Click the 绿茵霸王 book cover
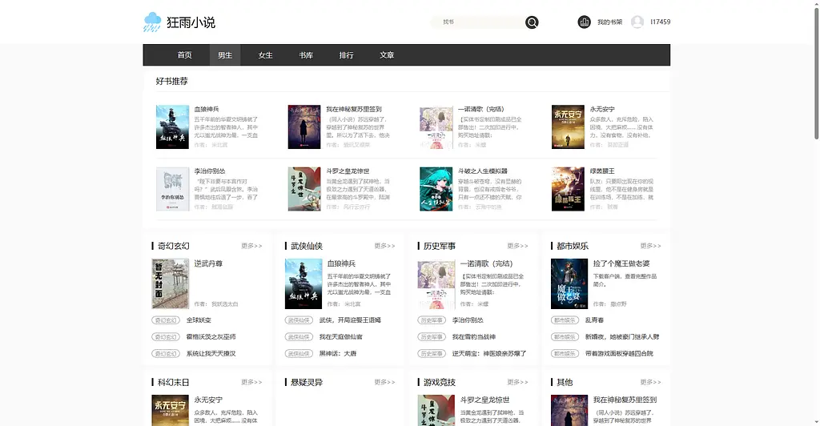 568,189
